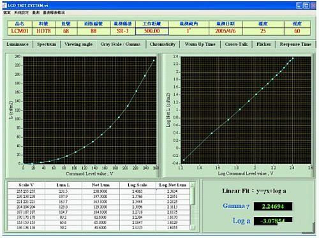Click the Gamma value 2.24694 display
This screenshot has height=238, width=319.
click(x=273, y=206)
